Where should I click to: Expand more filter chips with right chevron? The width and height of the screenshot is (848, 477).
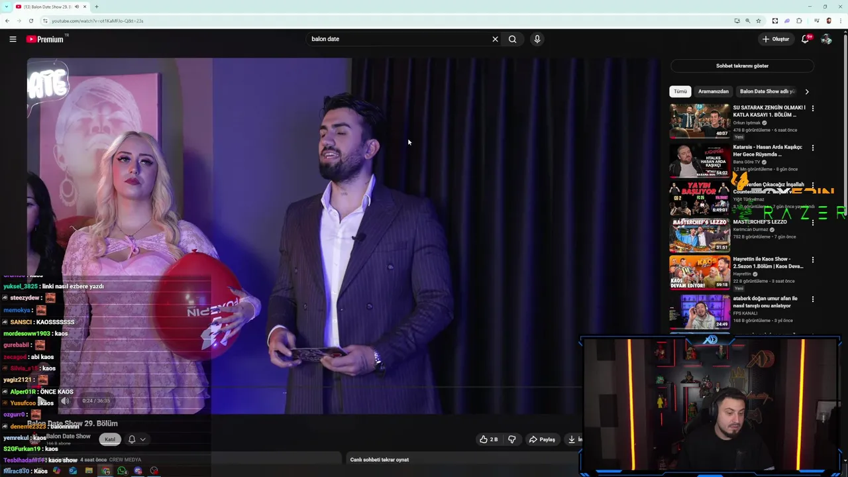tap(807, 91)
